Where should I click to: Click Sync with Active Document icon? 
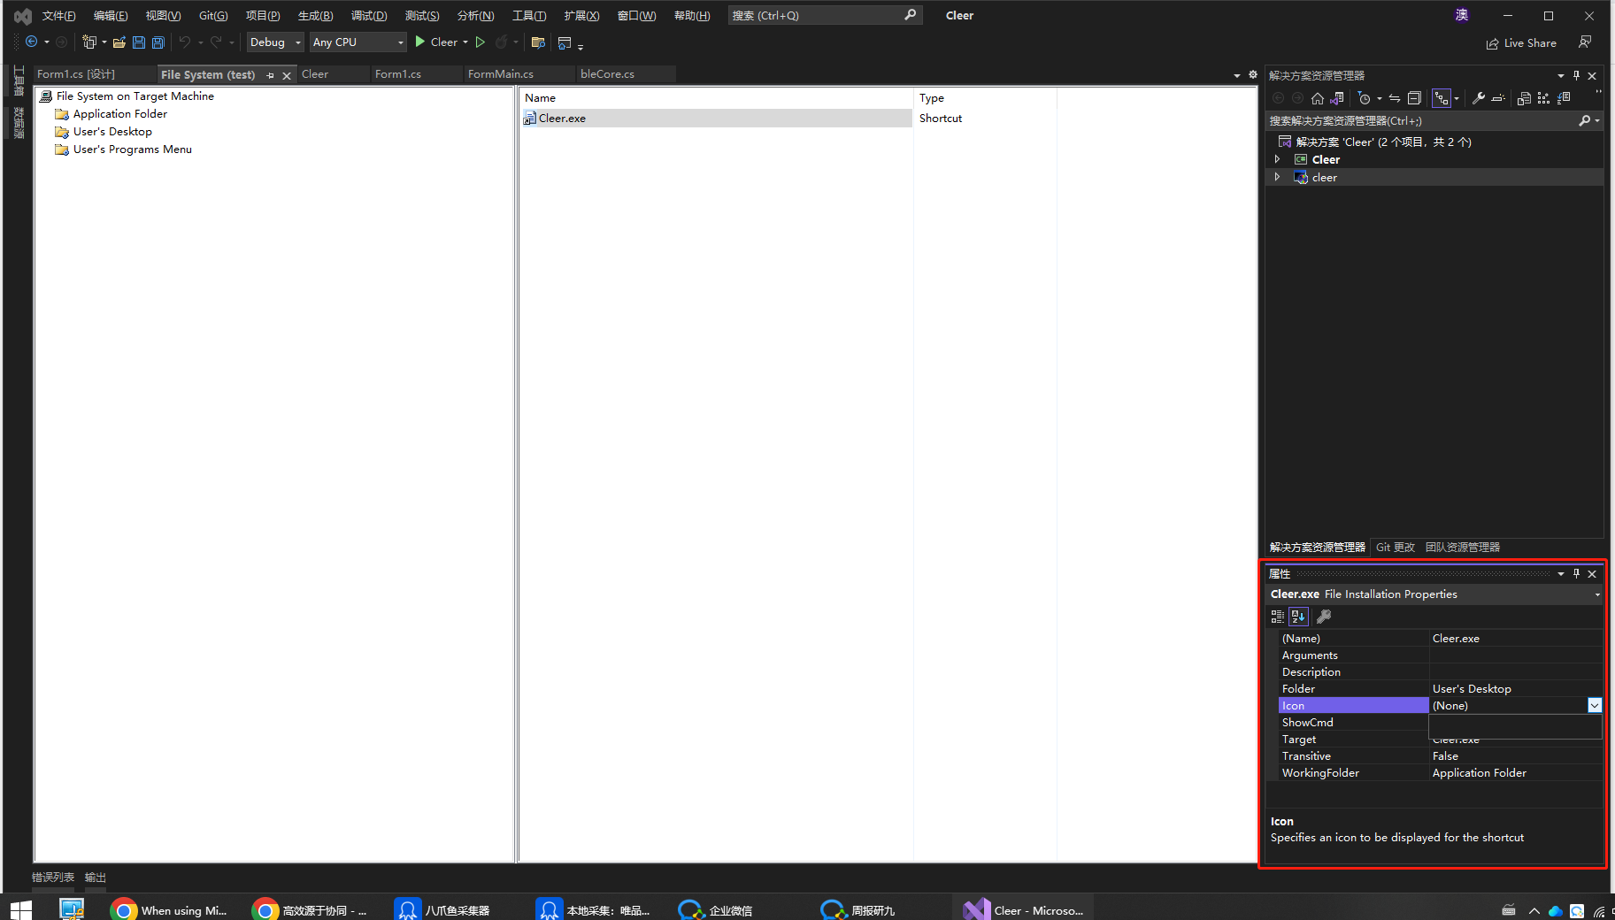point(1395,98)
